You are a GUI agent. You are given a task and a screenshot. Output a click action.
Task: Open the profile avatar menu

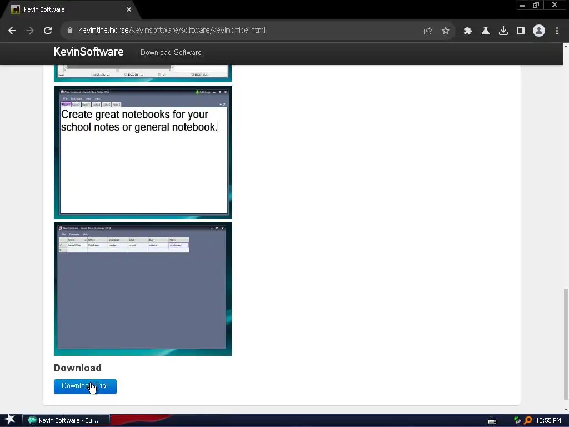(x=539, y=31)
